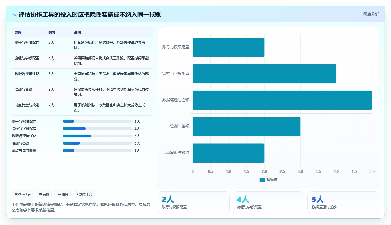Click the 流程与字段配置 progress bar
Screen dimensions: 391x225
97,129
